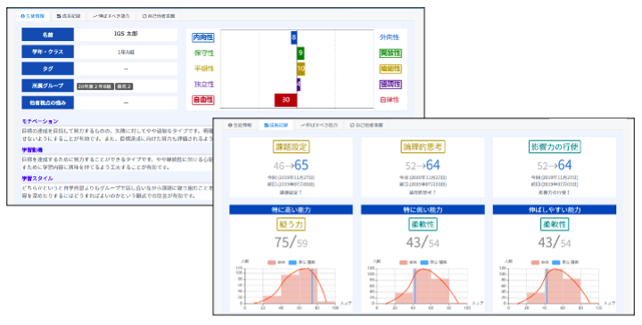642x325 pixels.
Task: Click the blue marker line in 特に高い能力 histogram
Action: 311,286
